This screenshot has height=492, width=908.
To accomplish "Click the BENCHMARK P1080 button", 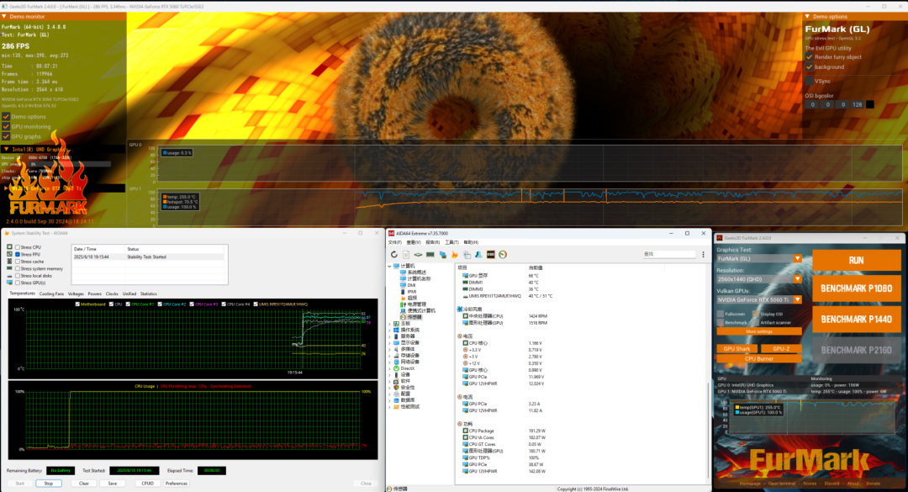I will click(x=856, y=288).
